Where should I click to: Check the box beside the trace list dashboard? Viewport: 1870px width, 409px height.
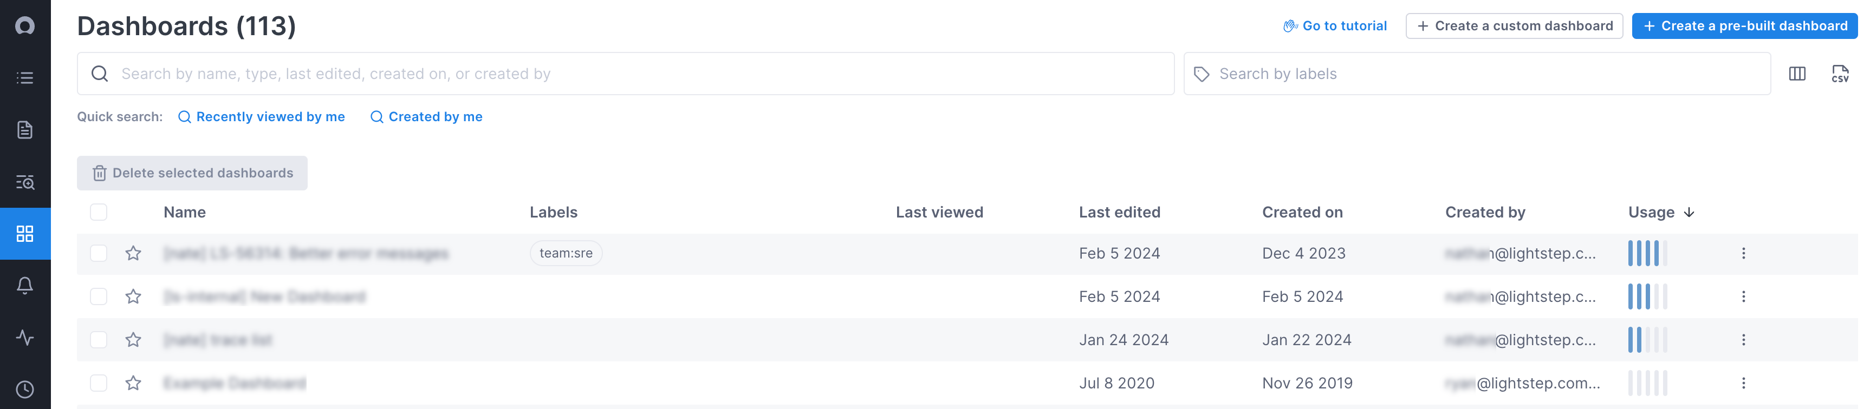click(99, 339)
